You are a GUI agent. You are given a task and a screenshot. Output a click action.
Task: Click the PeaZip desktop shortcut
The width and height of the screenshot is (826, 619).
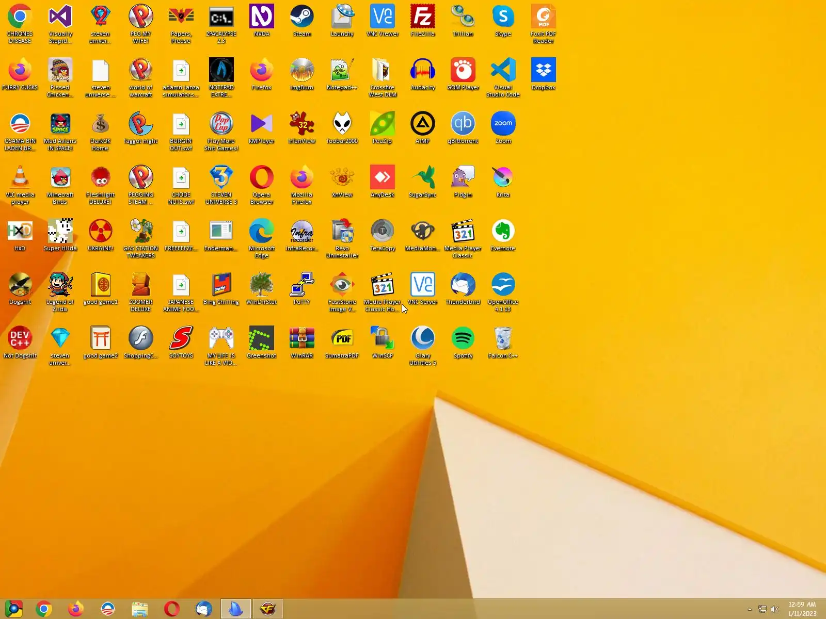[383, 128]
